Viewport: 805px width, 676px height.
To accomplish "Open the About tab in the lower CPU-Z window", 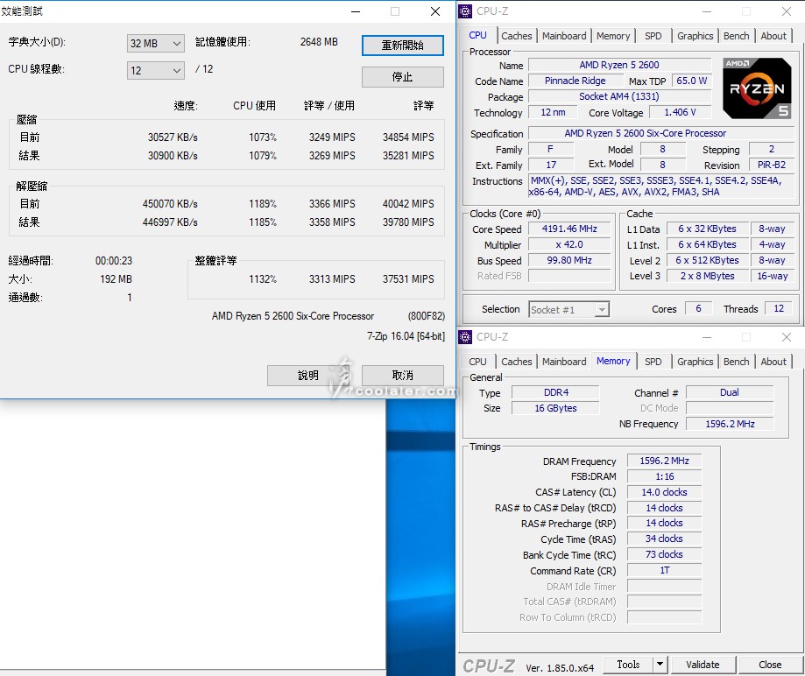I will click(773, 362).
